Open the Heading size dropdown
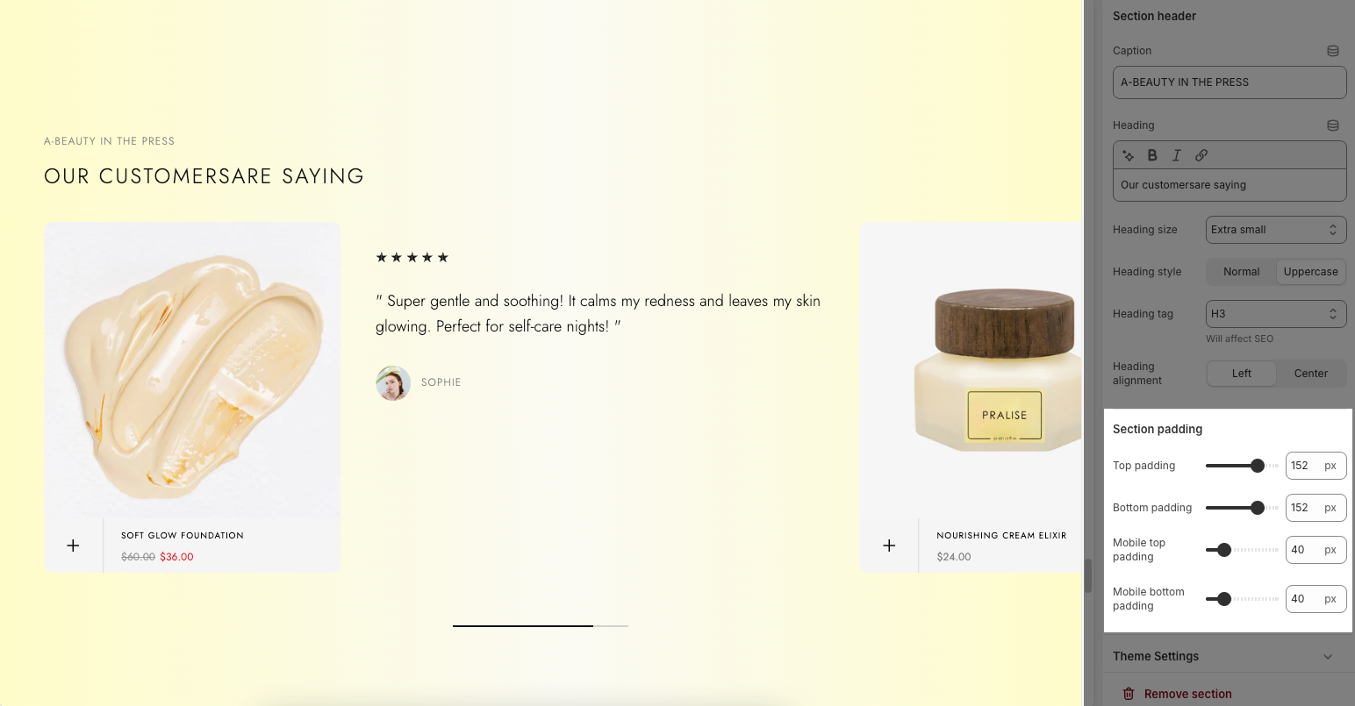Image resolution: width=1355 pixels, height=706 pixels. 1276,230
